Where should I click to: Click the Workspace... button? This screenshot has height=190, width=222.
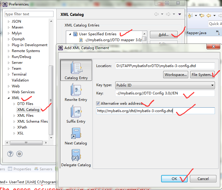(x=176, y=75)
